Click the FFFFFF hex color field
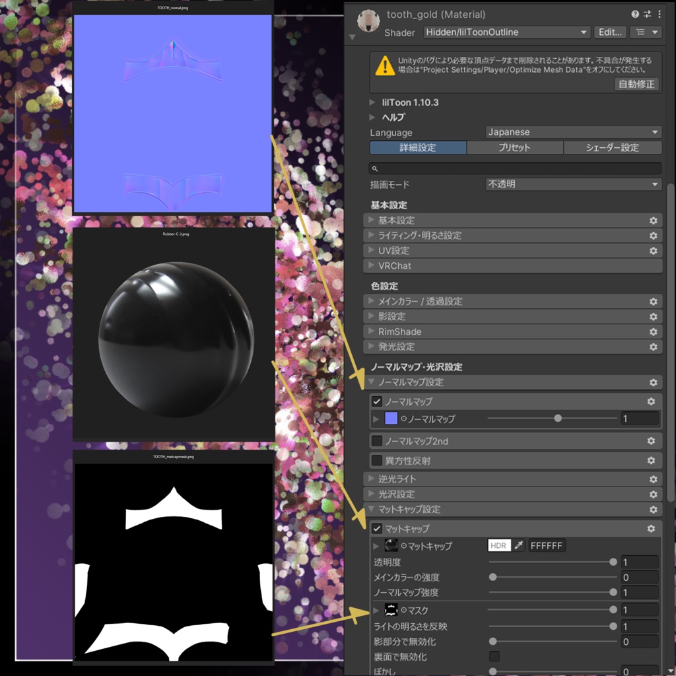 pyautogui.click(x=547, y=545)
